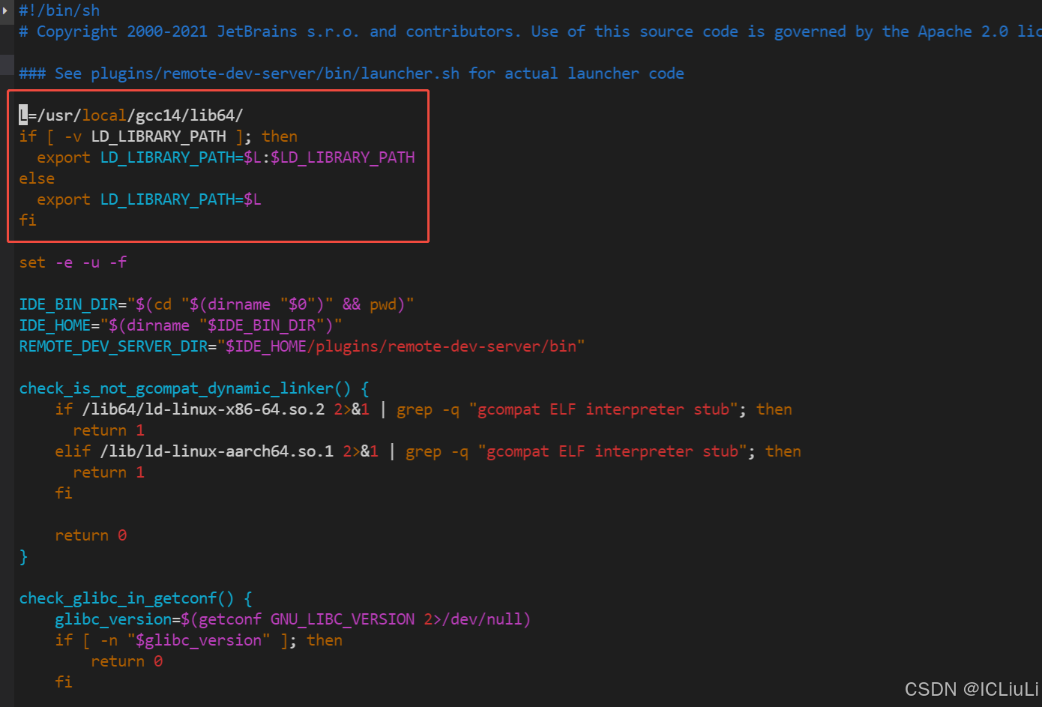
Task: Place cursor on the #!/bin/sh shebang line
Action: tap(59, 10)
